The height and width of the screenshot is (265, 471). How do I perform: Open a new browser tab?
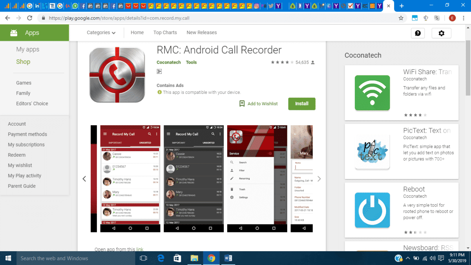pyautogui.click(x=402, y=6)
